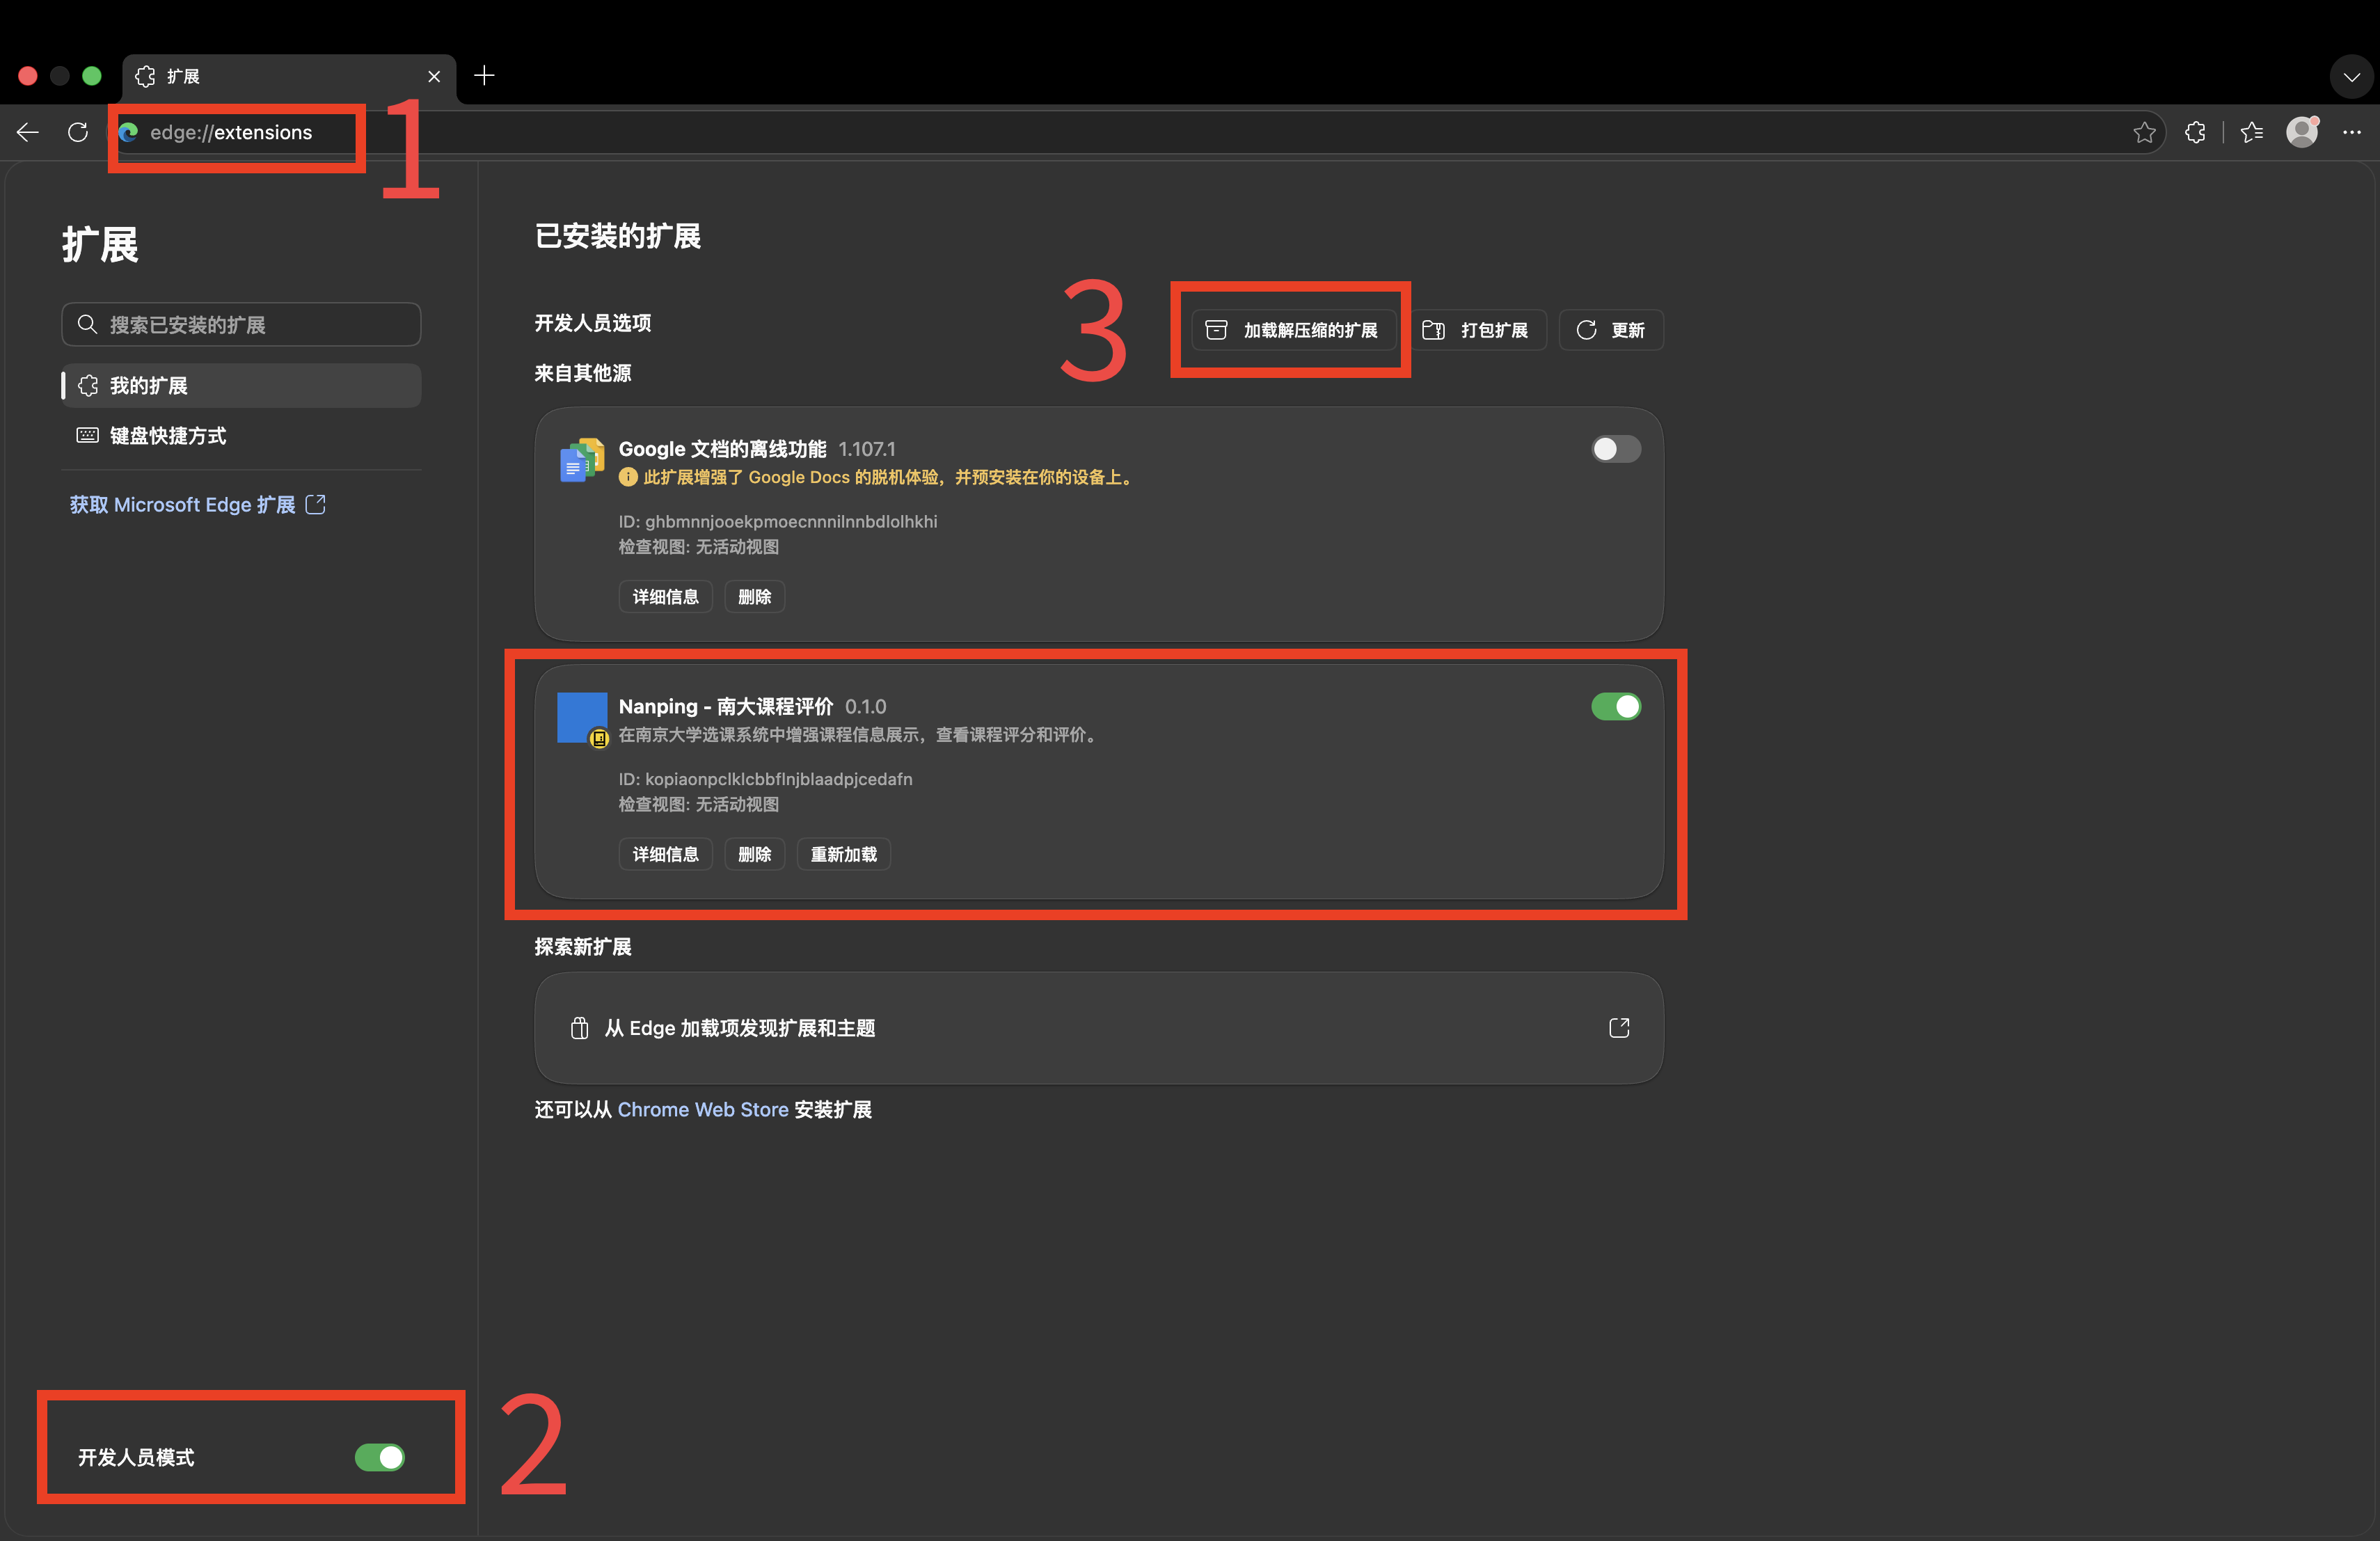Click the Nanping - 南大课程评价 title
Screen dimensions: 2380x1541
click(x=726, y=706)
